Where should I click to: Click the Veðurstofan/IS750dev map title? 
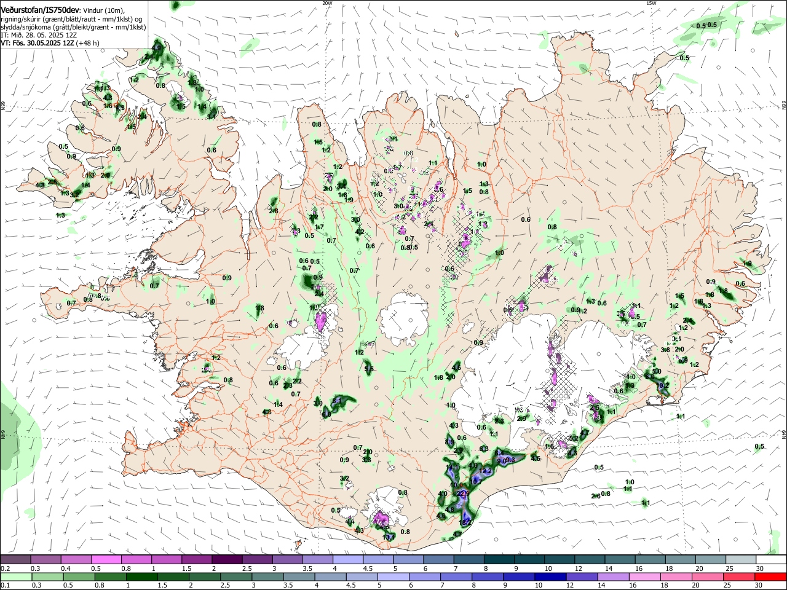click(40, 10)
